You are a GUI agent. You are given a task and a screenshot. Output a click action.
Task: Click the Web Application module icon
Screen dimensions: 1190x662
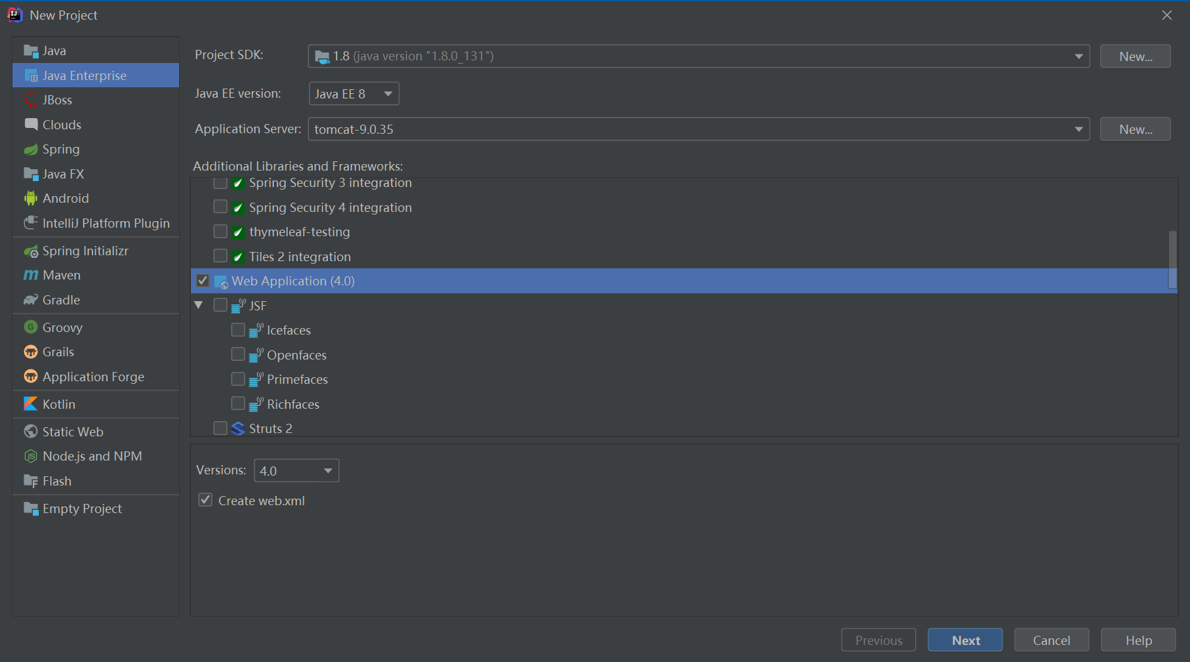pos(222,282)
